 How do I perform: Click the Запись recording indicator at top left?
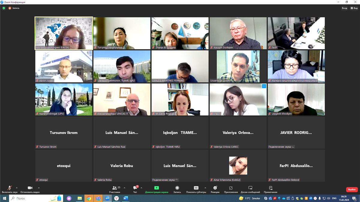pyautogui.click(x=14, y=8)
